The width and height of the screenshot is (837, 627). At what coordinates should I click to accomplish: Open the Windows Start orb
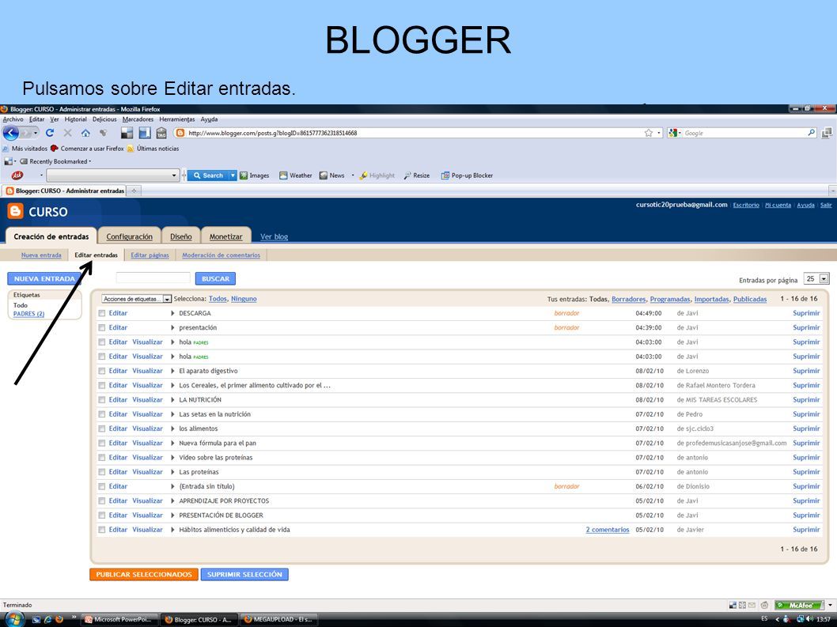14,620
